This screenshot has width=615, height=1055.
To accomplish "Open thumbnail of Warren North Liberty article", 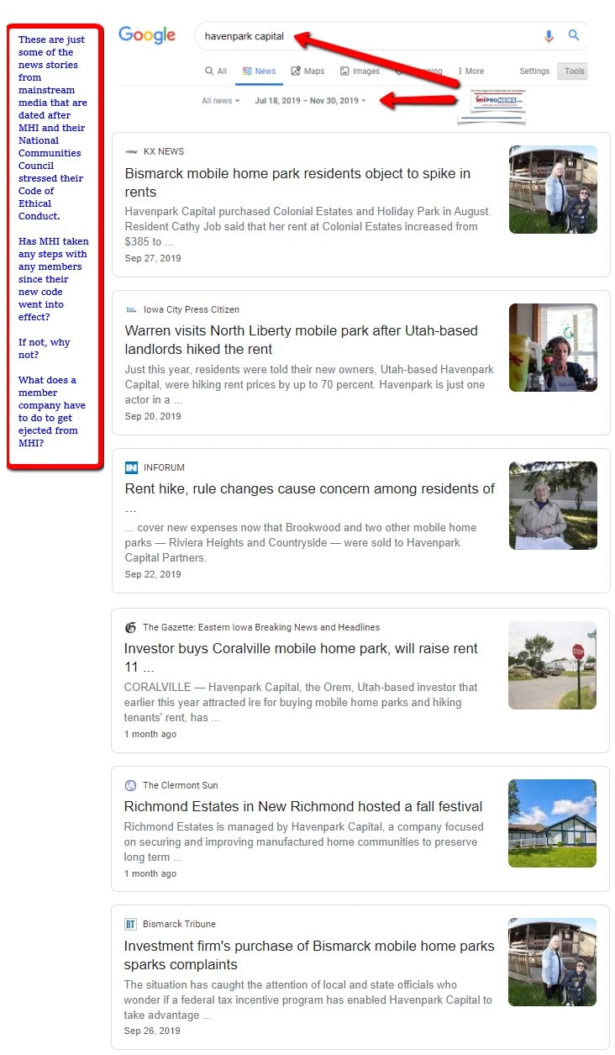I will (x=553, y=347).
